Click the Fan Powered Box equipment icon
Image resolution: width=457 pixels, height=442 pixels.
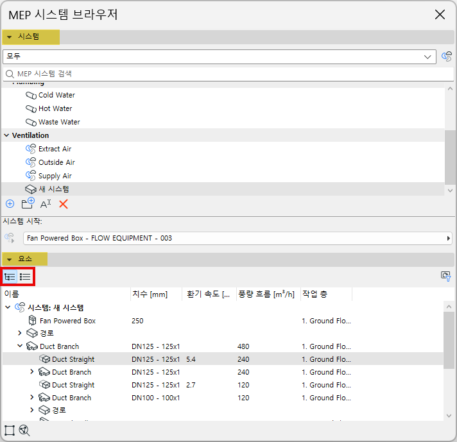[32, 321]
